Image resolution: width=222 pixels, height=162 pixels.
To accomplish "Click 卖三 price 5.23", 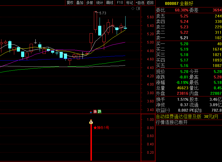I will 184,27.
